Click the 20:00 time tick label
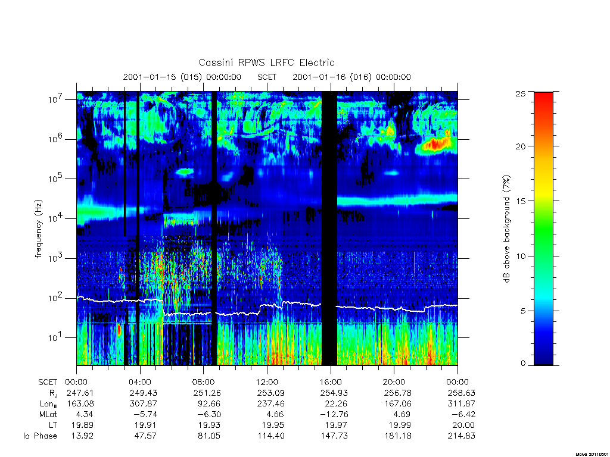 click(394, 382)
